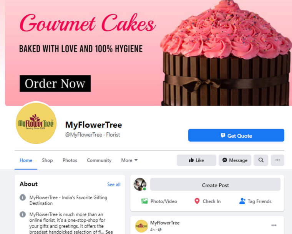Switch to the Shop tab
This screenshot has height=234, width=292.
47,160
